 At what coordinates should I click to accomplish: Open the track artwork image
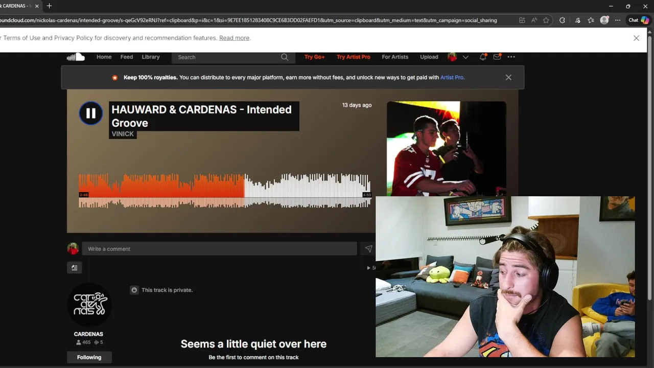click(446, 149)
